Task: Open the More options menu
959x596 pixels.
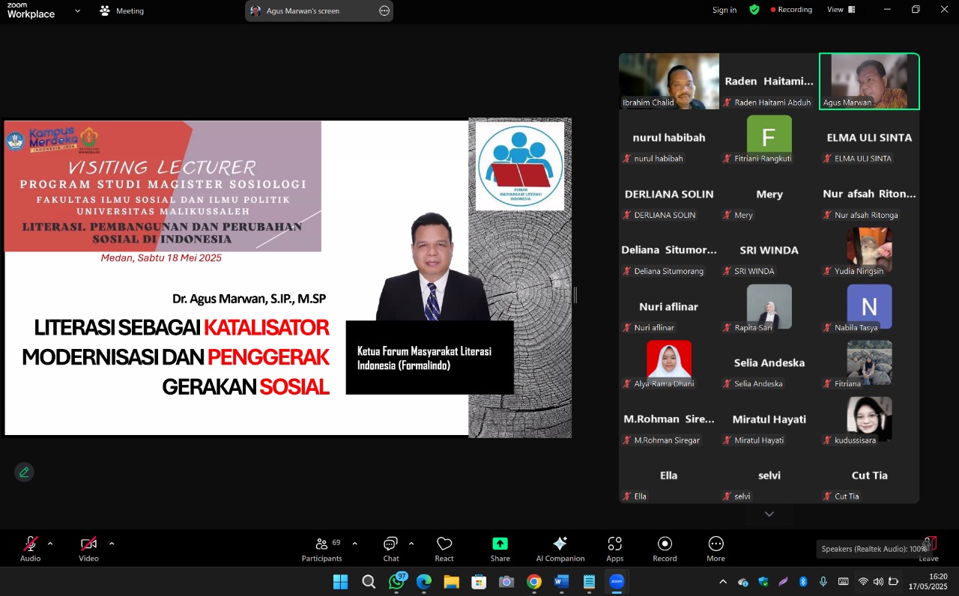Action: click(716, 548)
